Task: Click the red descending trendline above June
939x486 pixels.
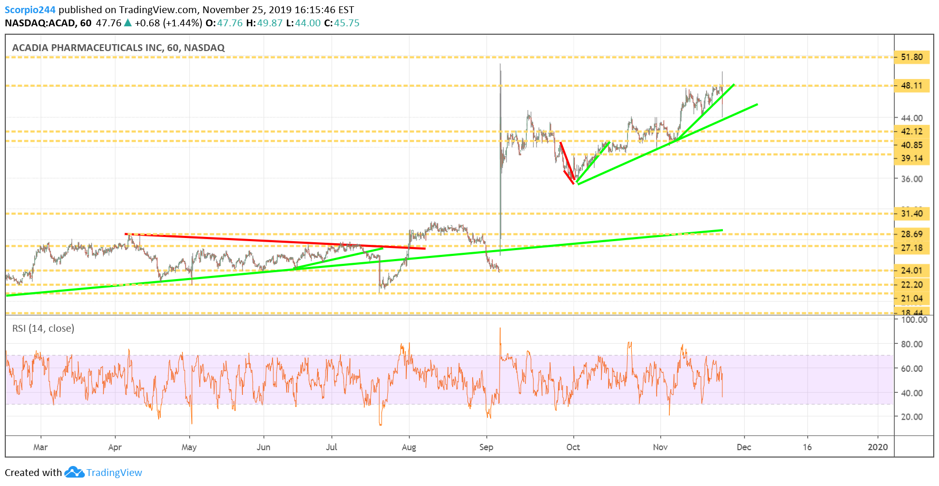Action: [x=275, y=241]
